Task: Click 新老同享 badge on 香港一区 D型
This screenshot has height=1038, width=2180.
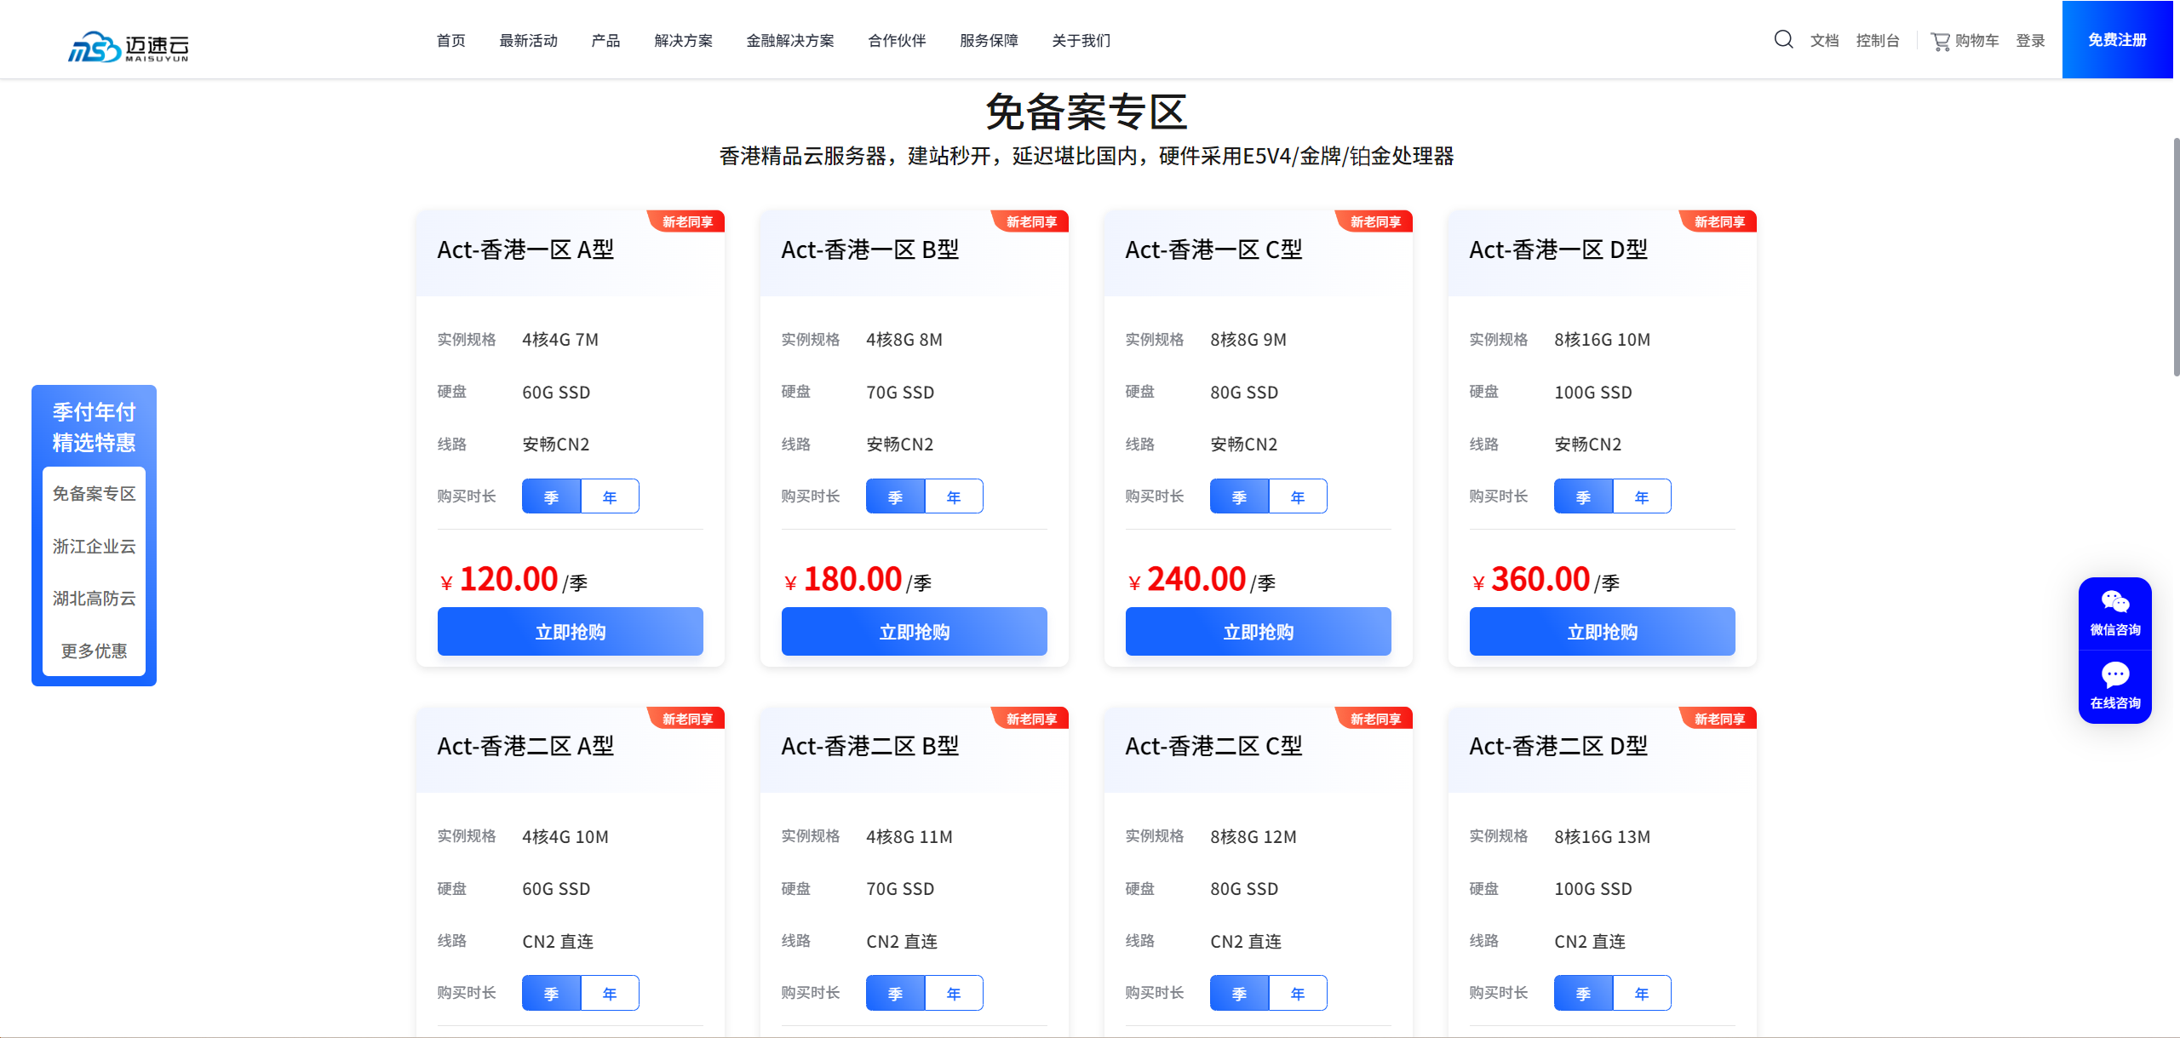Action: click(1719, 222)
